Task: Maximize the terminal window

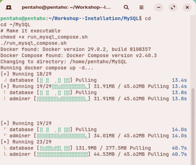Action: (x=173, y=7)
